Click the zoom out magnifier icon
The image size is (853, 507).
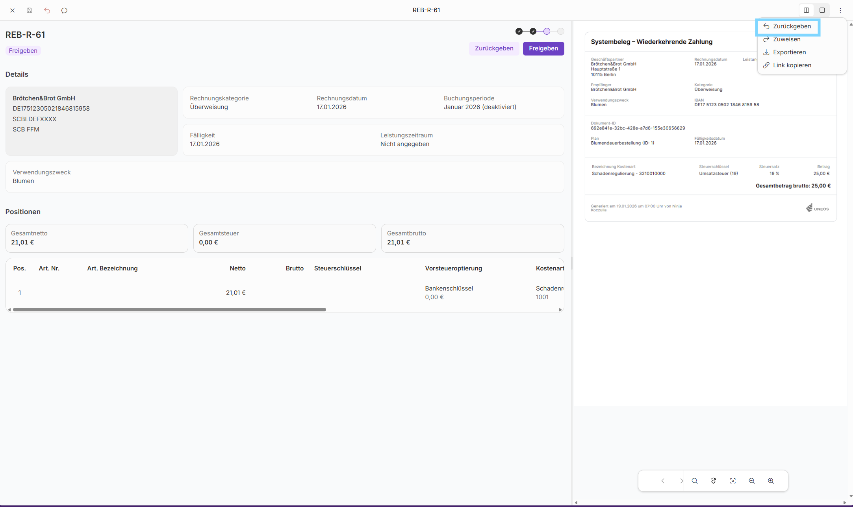752,481
